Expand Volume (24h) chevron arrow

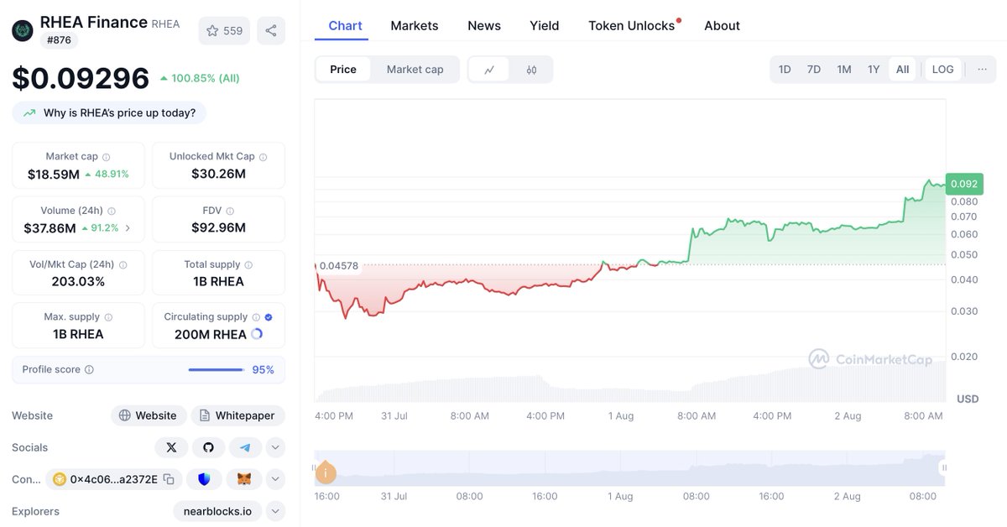pyautogui.click(x=128, y=228)
